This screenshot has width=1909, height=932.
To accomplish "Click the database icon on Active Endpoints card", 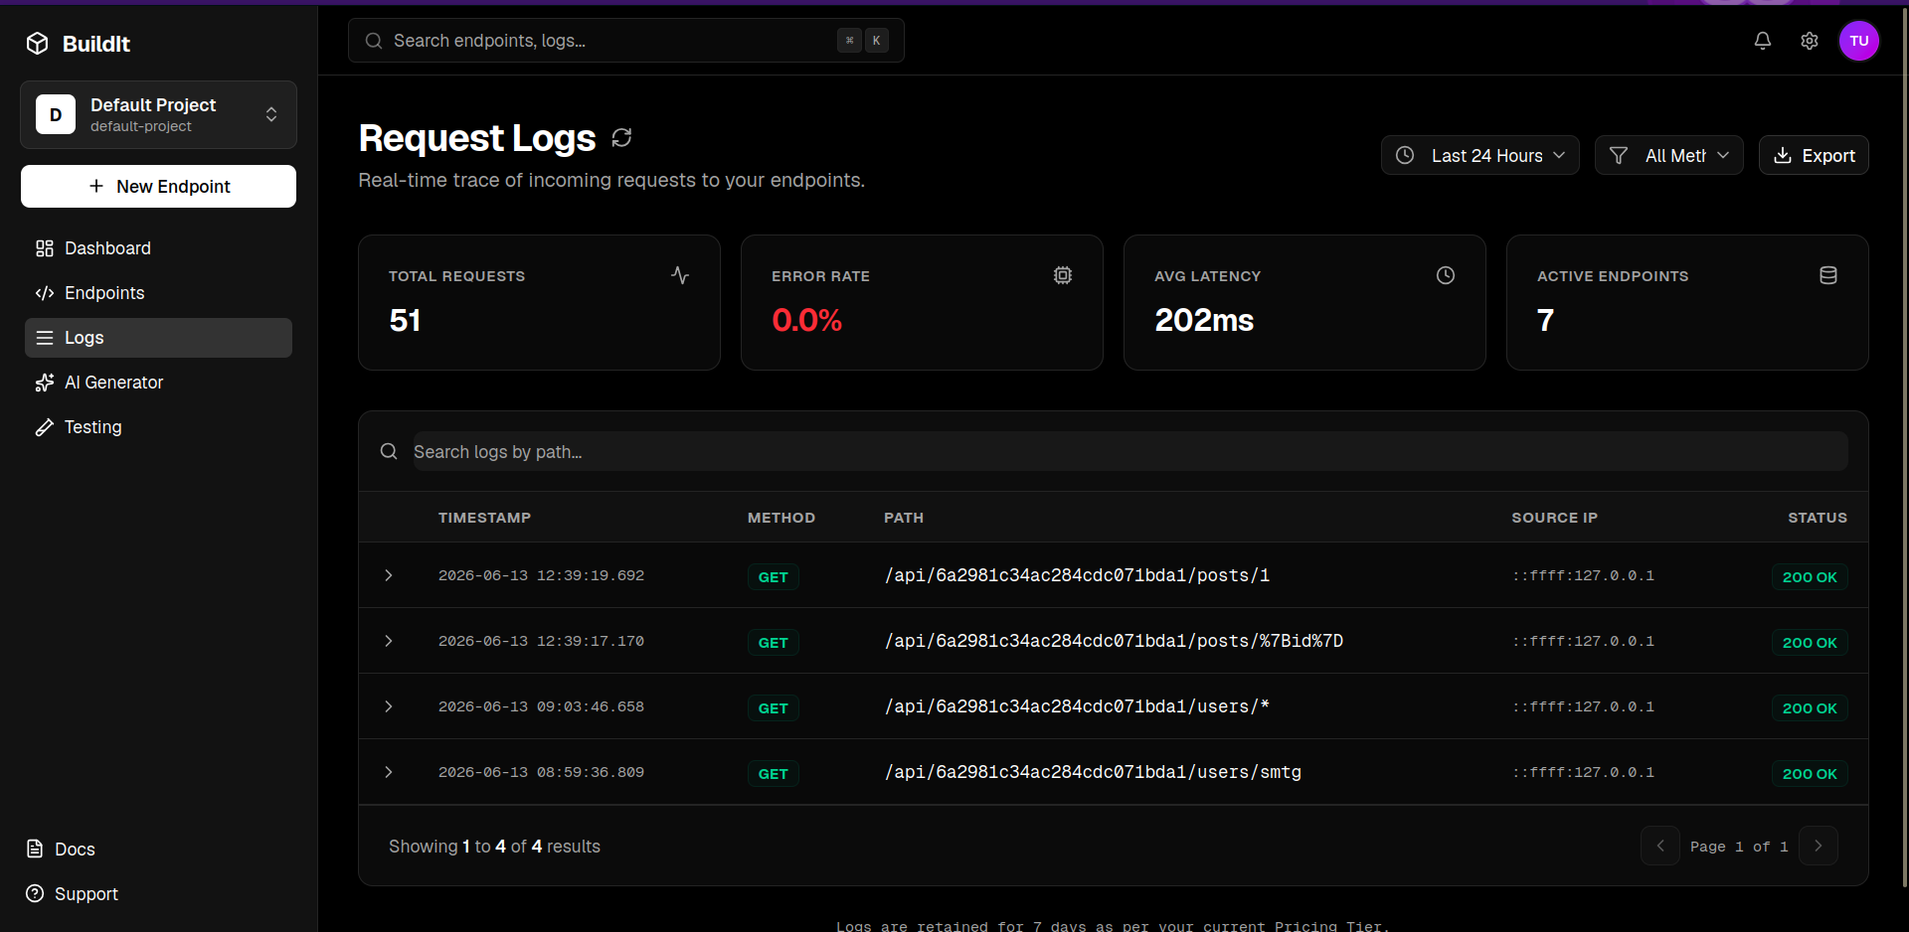I will click(1828, 275).
